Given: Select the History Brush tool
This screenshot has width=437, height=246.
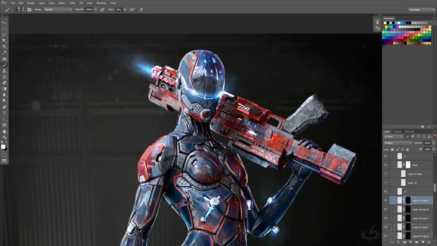Looking at the screenshot, I should (4, 77).
